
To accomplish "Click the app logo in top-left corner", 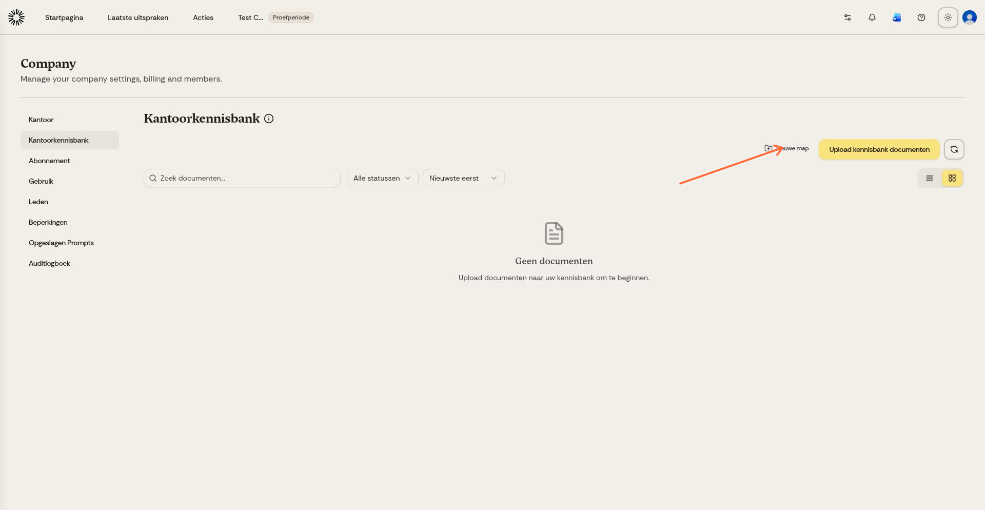I will (x=16, y=17).
